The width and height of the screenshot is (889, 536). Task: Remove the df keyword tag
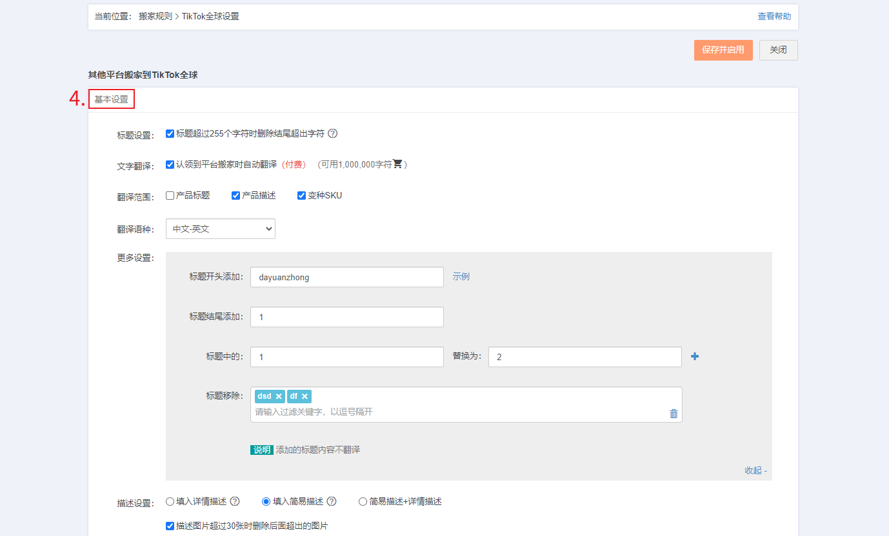point(305,396)
